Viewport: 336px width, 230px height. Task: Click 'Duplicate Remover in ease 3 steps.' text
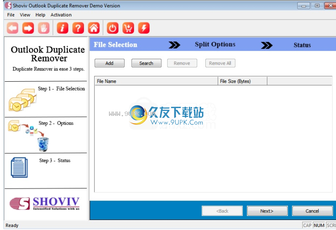pyautogui.click(x=48, y=69)
